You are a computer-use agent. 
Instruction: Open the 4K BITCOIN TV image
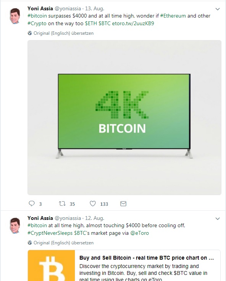click(124, 118)
